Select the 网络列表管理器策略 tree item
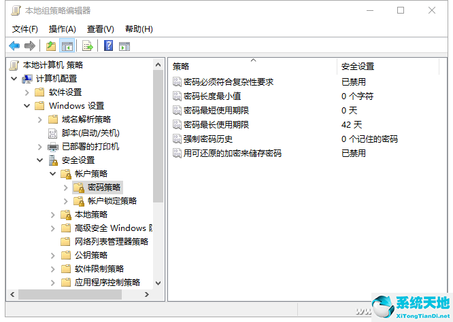453x322 pixels. click(112, 242)
